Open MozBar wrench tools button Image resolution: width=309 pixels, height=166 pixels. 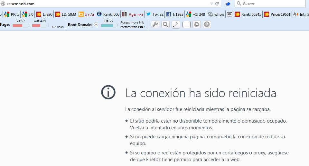coord(155,24)
